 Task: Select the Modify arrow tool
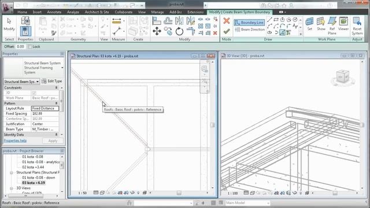[9, 24]
